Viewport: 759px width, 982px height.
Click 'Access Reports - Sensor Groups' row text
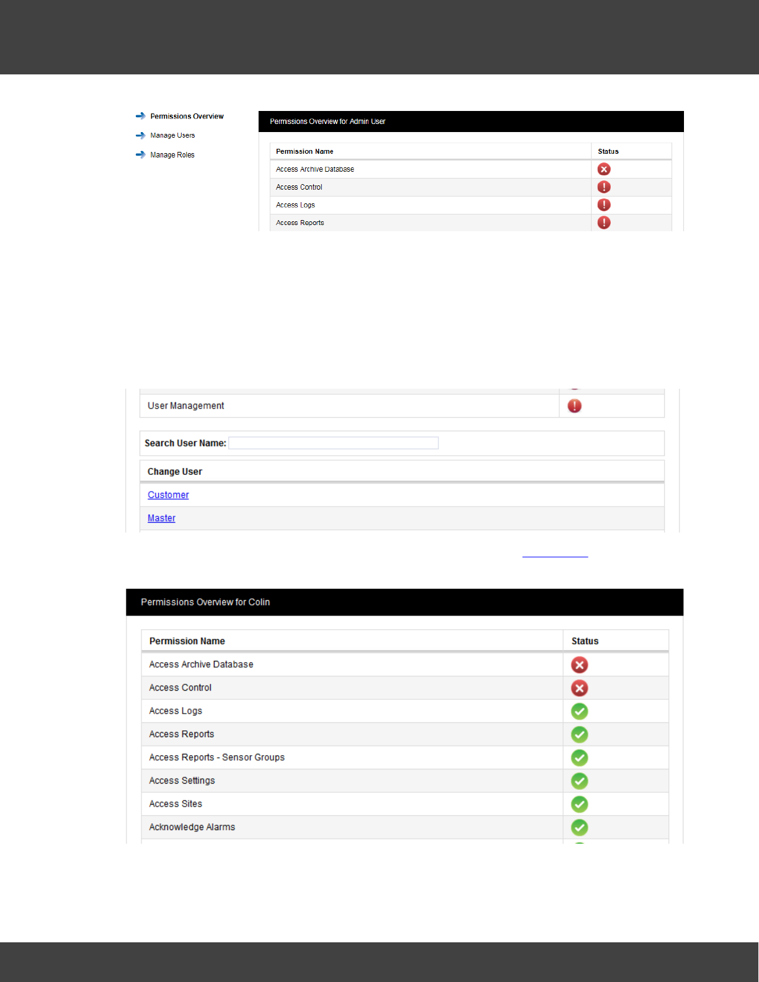(217, 758)
